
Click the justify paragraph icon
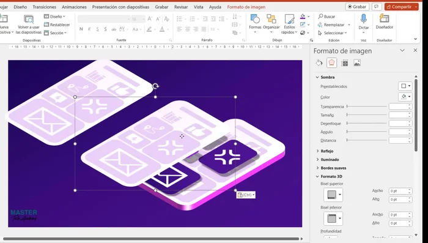pos(204,29)
